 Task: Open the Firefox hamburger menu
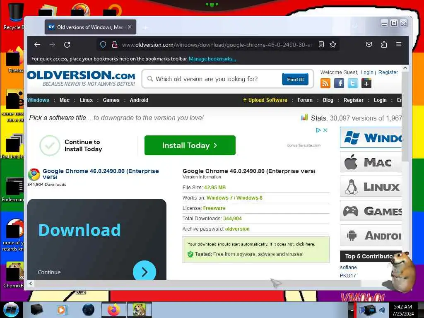399,44
